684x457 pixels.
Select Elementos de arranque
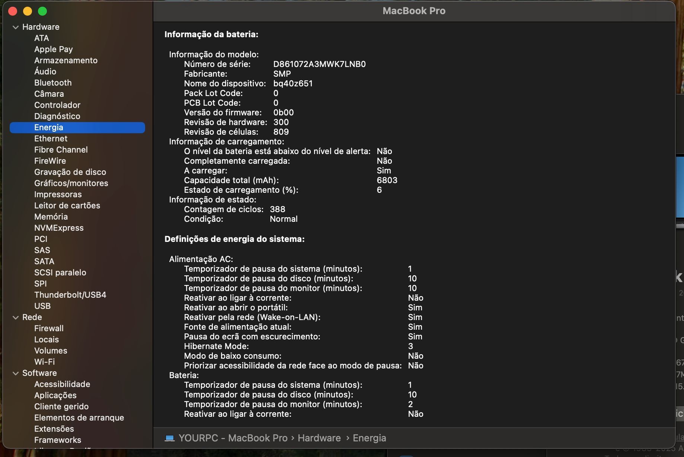(x=79, y=418)
